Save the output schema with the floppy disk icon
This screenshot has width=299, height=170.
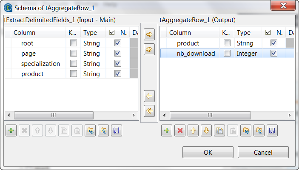tap(272, 131)
